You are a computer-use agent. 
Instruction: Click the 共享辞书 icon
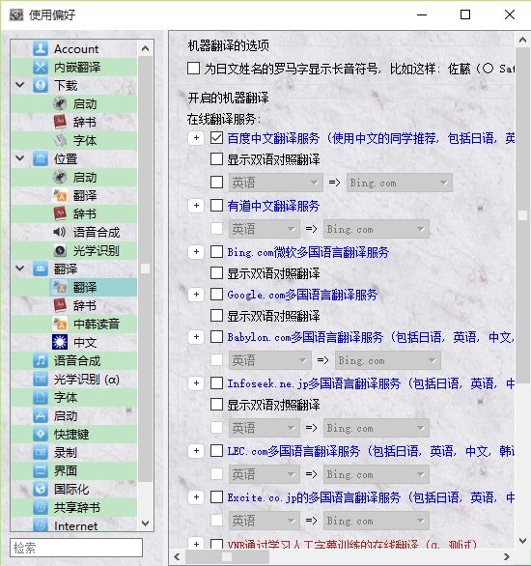click(x=40, y=507)
